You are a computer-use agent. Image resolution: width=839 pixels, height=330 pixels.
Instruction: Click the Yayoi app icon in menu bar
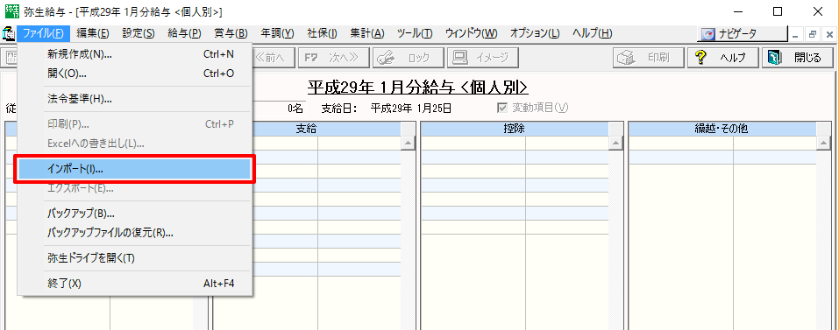click(x=9, y=33)
